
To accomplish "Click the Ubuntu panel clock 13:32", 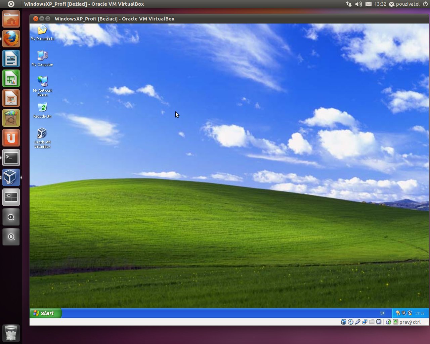I will [380, 4].
